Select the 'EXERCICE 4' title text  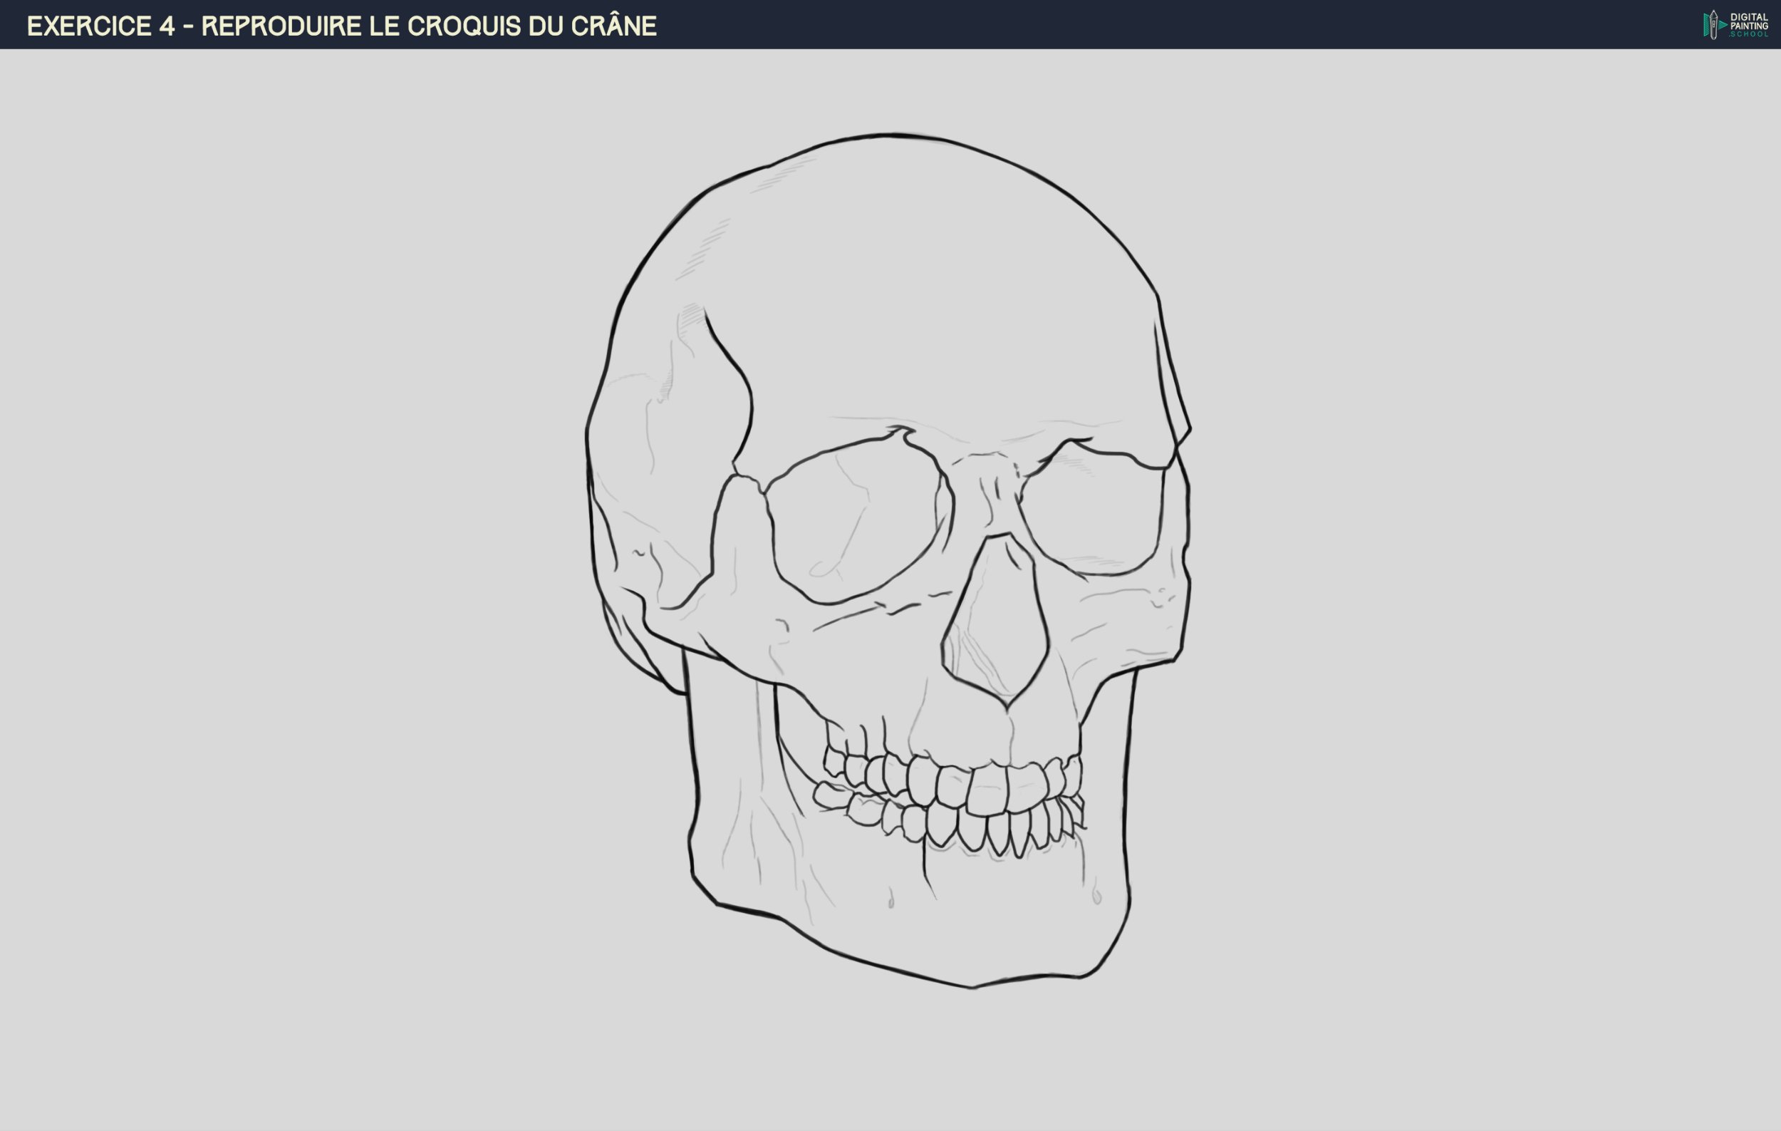coord(101,25)
